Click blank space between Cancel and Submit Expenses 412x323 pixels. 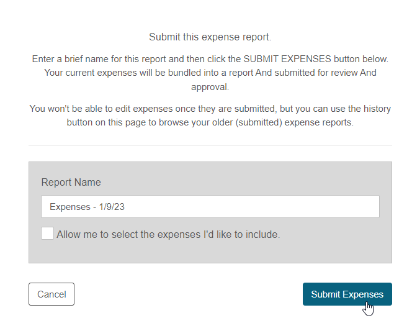coord(189,294)
